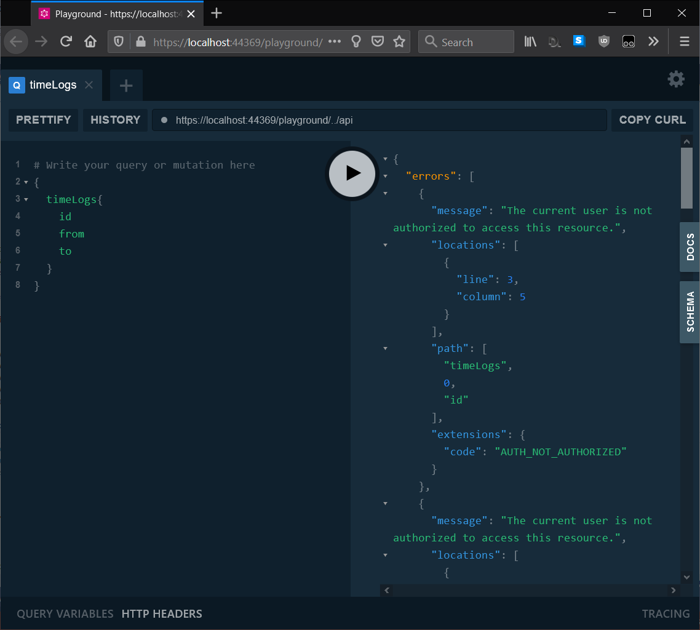Viewport: 700px width, 630px height.
Task: Reload the page in the browser
Action: coord(66,42)
